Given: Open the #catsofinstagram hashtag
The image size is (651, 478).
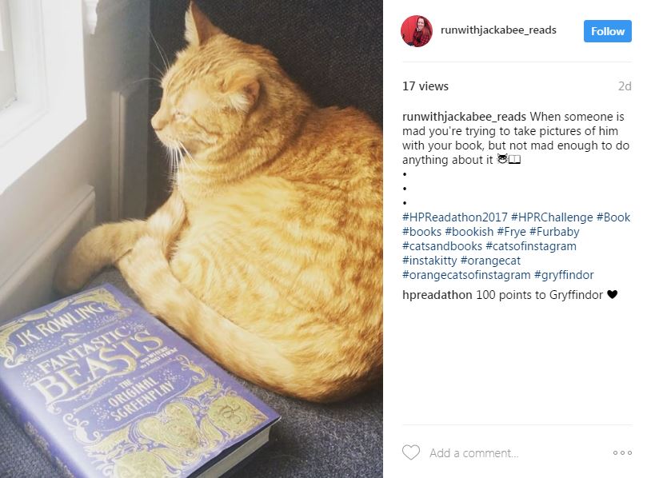Looking at the screenshot, I should tap(531, 246).
